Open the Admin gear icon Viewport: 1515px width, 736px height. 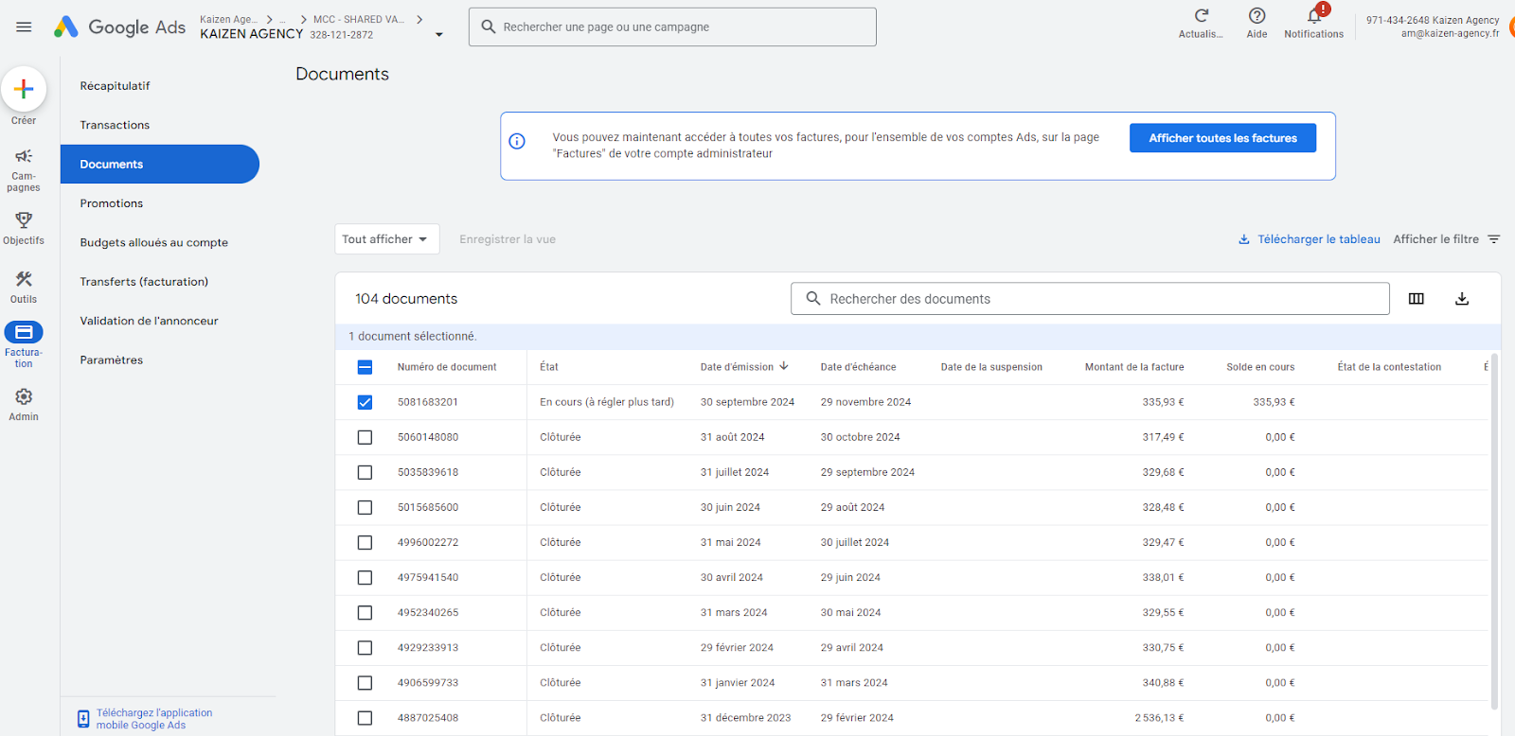[x=24, y=396]
